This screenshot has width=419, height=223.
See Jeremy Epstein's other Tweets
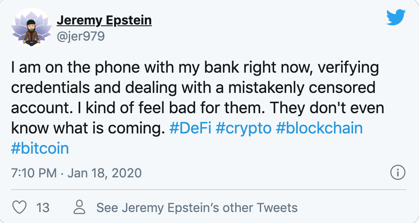197,208
